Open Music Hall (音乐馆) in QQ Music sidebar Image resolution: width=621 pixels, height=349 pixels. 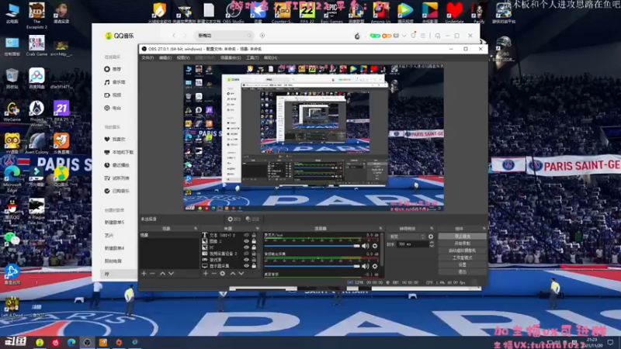tap(114, 82)
